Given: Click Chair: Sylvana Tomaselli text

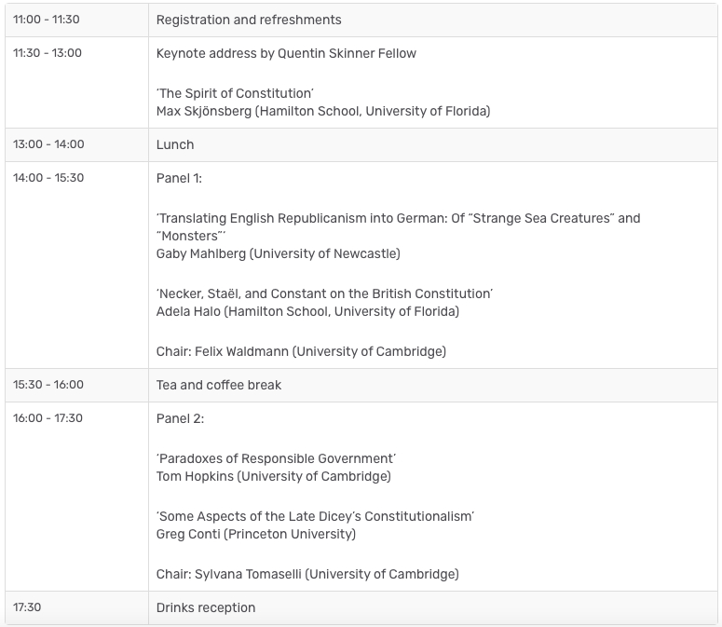Looking at the screenshot, I should point(307,574).
